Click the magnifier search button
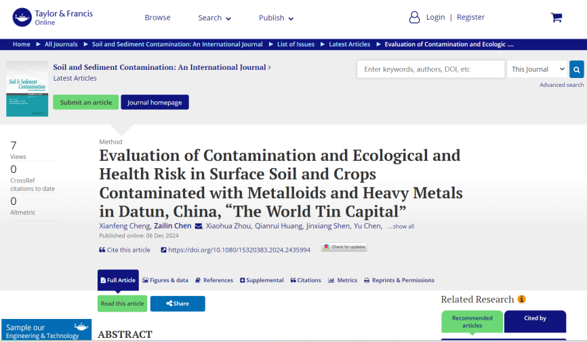 (576, 69)
